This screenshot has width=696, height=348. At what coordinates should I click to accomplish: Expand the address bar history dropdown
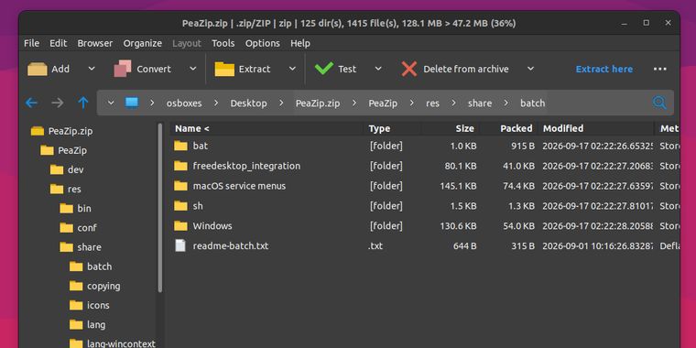click(x=111, y=103)
